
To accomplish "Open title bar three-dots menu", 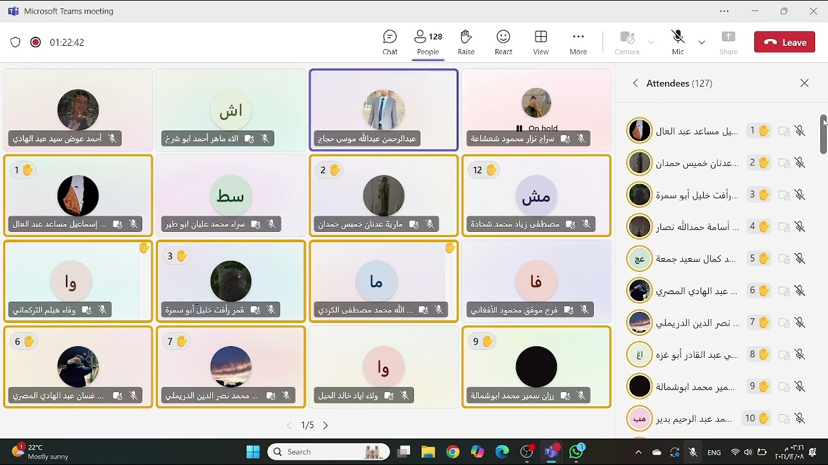I will point(724,11).
